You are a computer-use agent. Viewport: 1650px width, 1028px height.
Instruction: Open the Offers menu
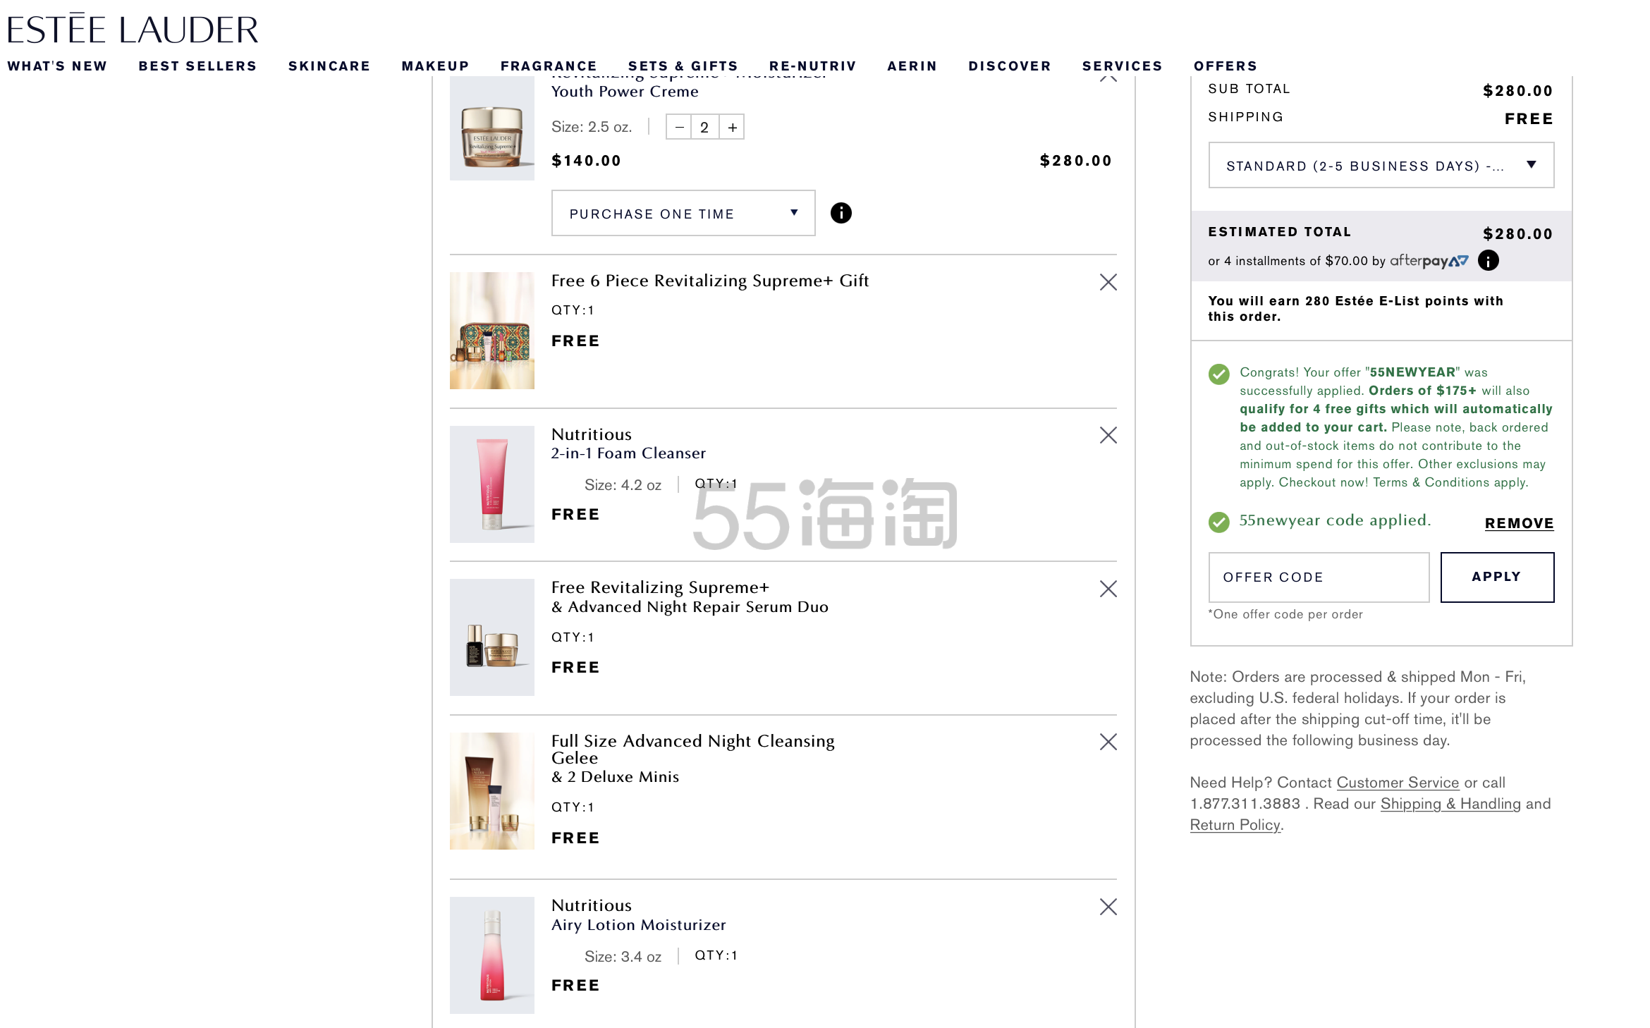point(1225,66)
